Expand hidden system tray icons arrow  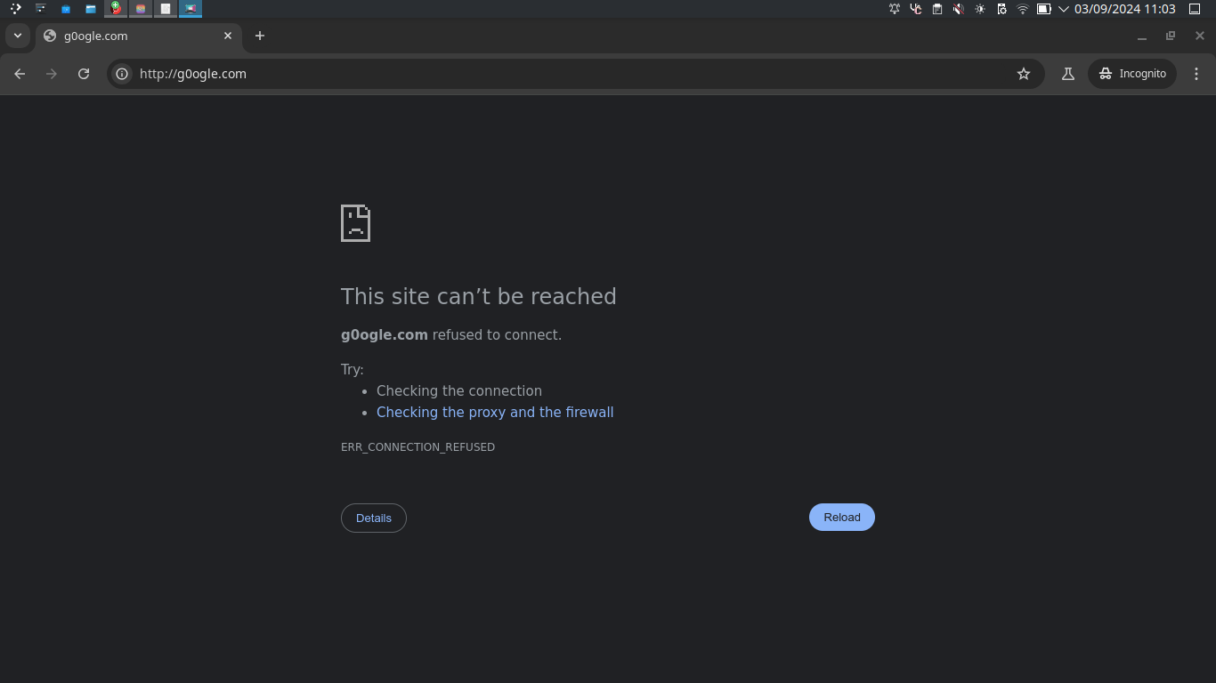[x=1064, y=9]
